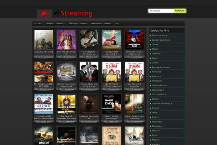217x145 pixels.
Task: Click the About Ray streaming title link
Action: tap(44, 52)
